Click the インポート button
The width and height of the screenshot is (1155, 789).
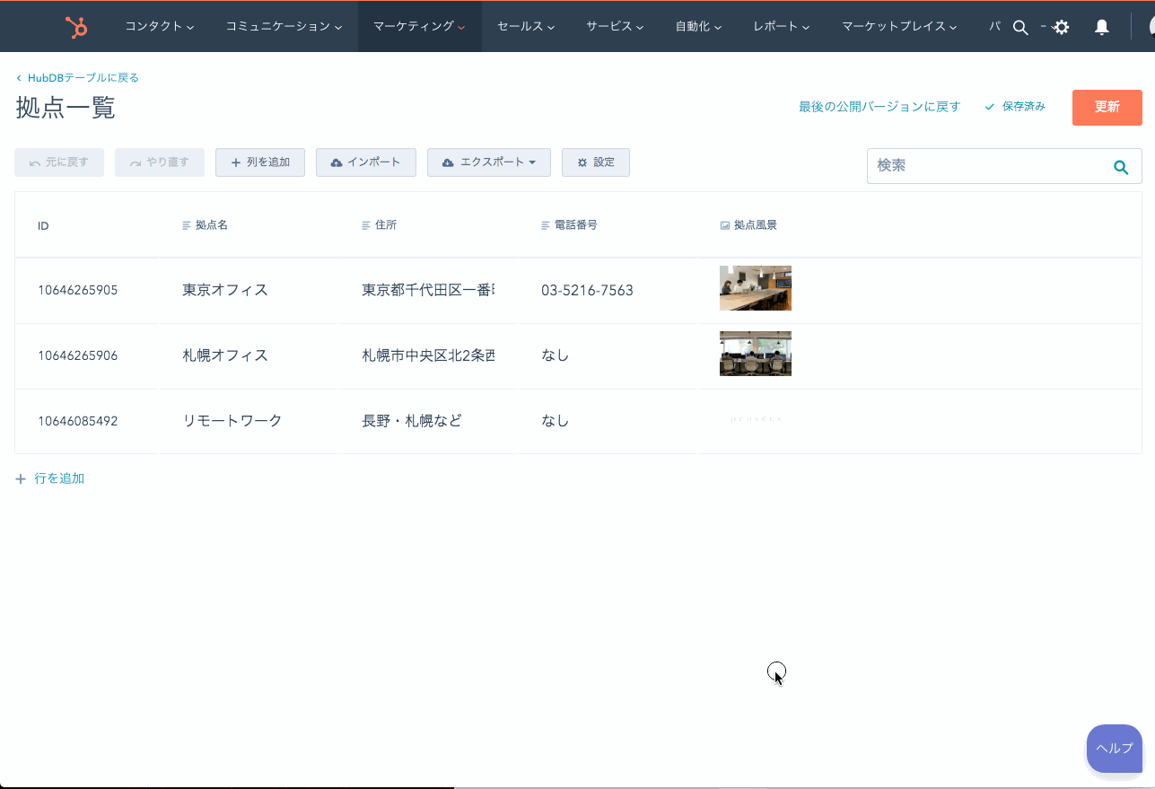[x=365, y=162]
